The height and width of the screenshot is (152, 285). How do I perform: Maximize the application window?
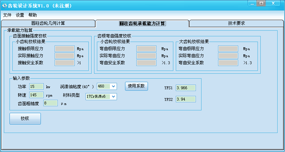click(x=261, y=3)
